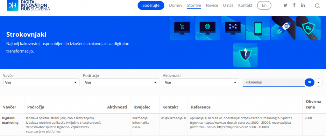This screenshot has width=326, height=136.
Task: Click the Sodelujte button
Action: (151, 5)
